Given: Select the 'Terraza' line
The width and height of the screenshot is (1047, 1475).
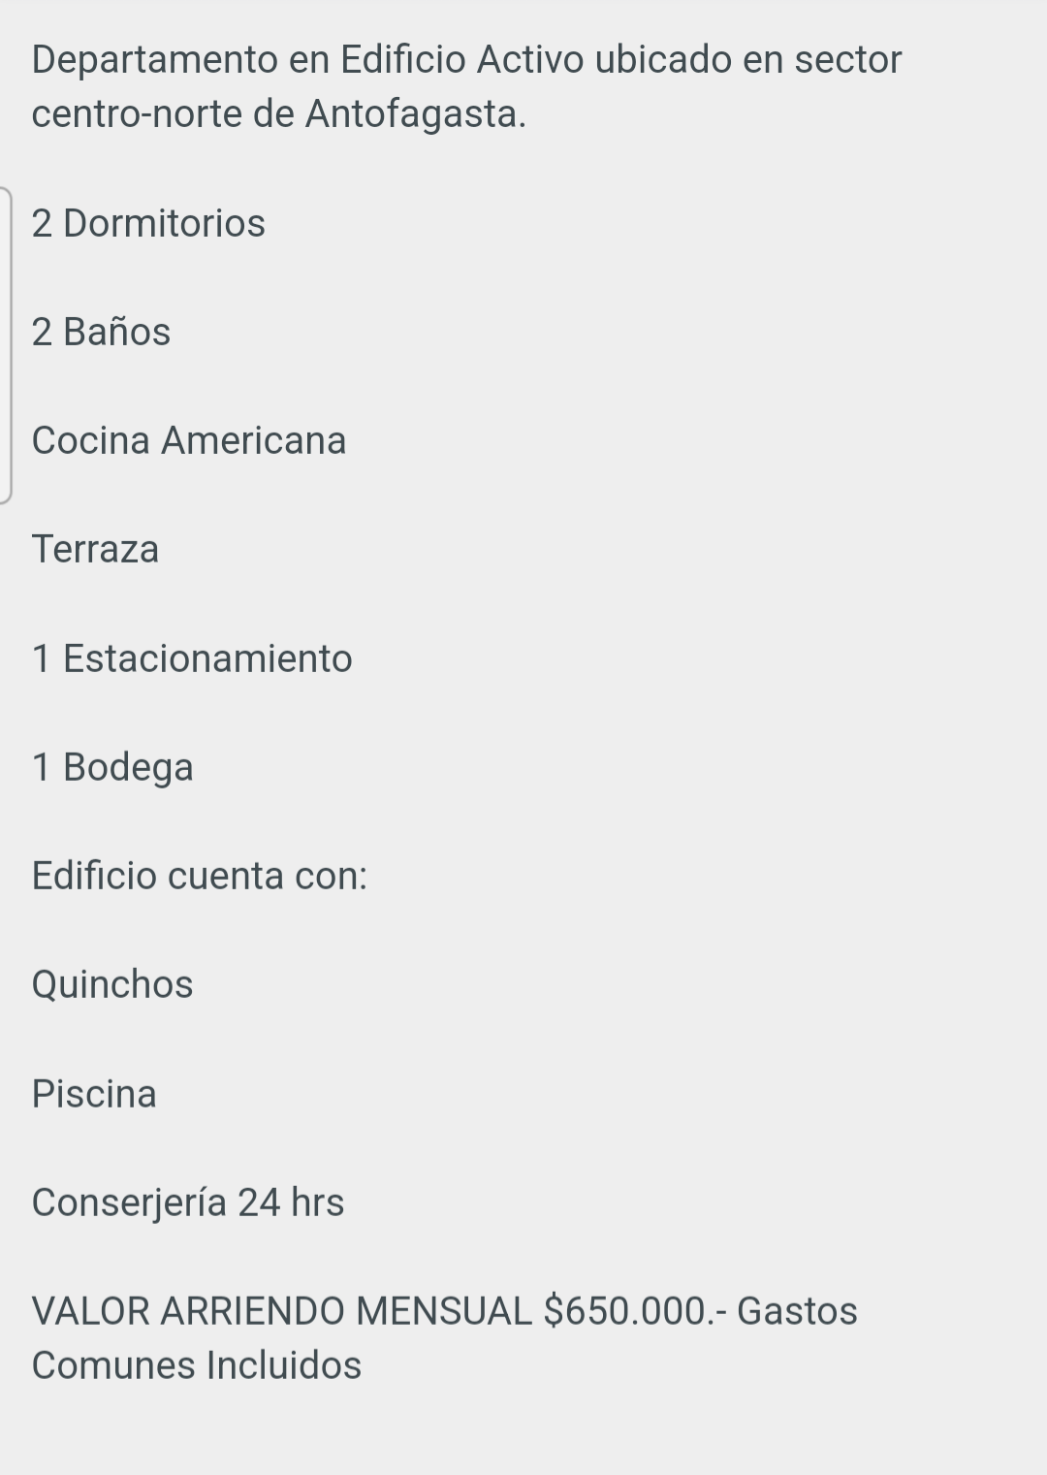Looking at the screenshot, I should [x=95, y=550].
